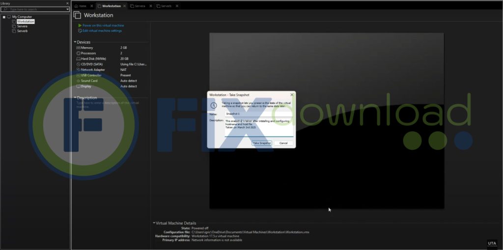Collapse the My Computer tree node
Image resolution: width=503 pixels, height=250 pixels.
[4, 17]
